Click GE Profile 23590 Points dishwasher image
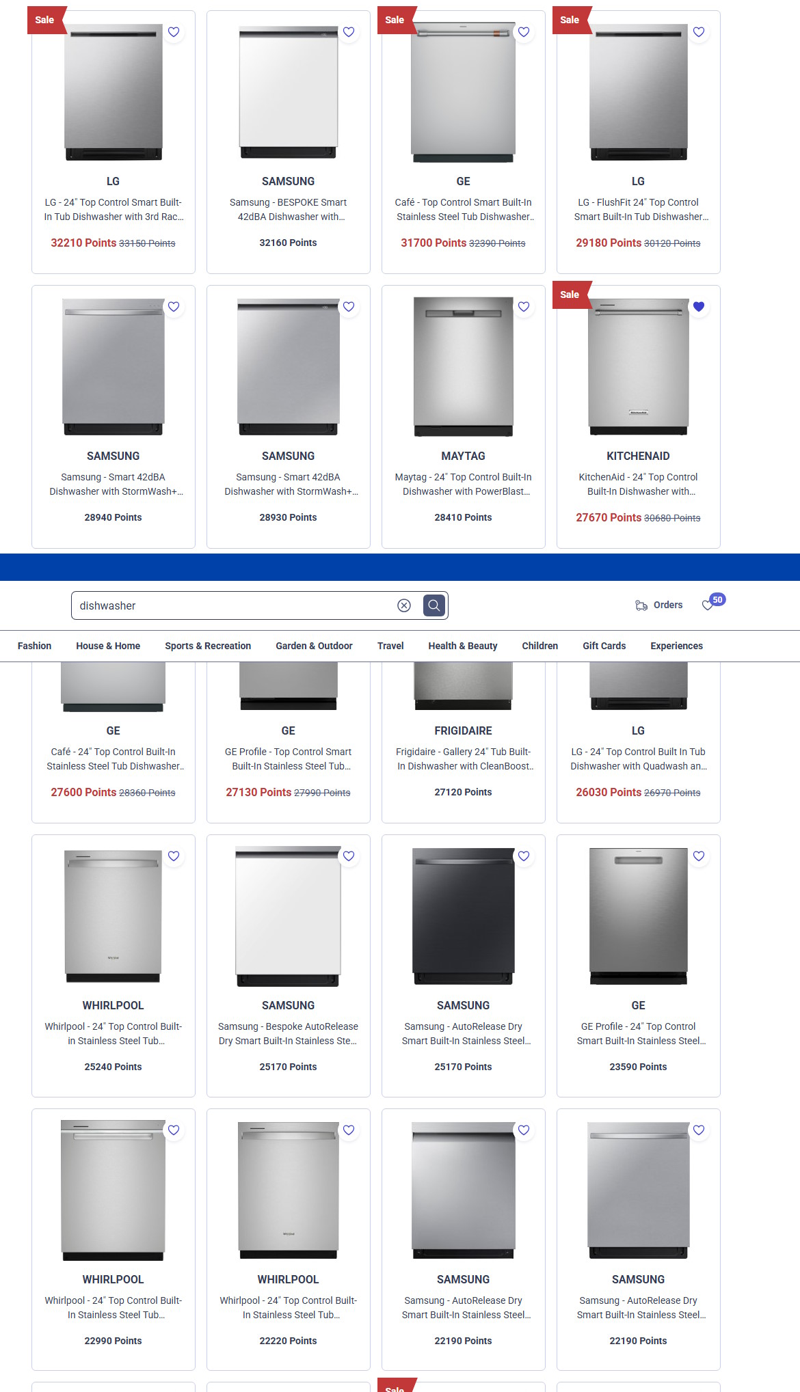Viewport: 800px width, 1392px height. (x=639, y=916)
